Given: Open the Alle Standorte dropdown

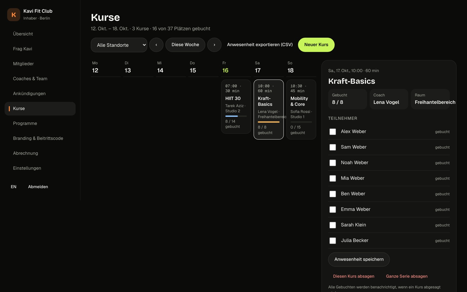Looking at the screenshot, I should [119, 45].
